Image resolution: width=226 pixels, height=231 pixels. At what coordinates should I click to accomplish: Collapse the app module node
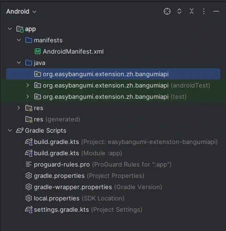[10, 29]
